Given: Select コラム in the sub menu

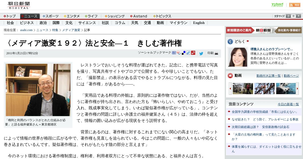Looking at the screenshot, I should click(x=120, y=23).
